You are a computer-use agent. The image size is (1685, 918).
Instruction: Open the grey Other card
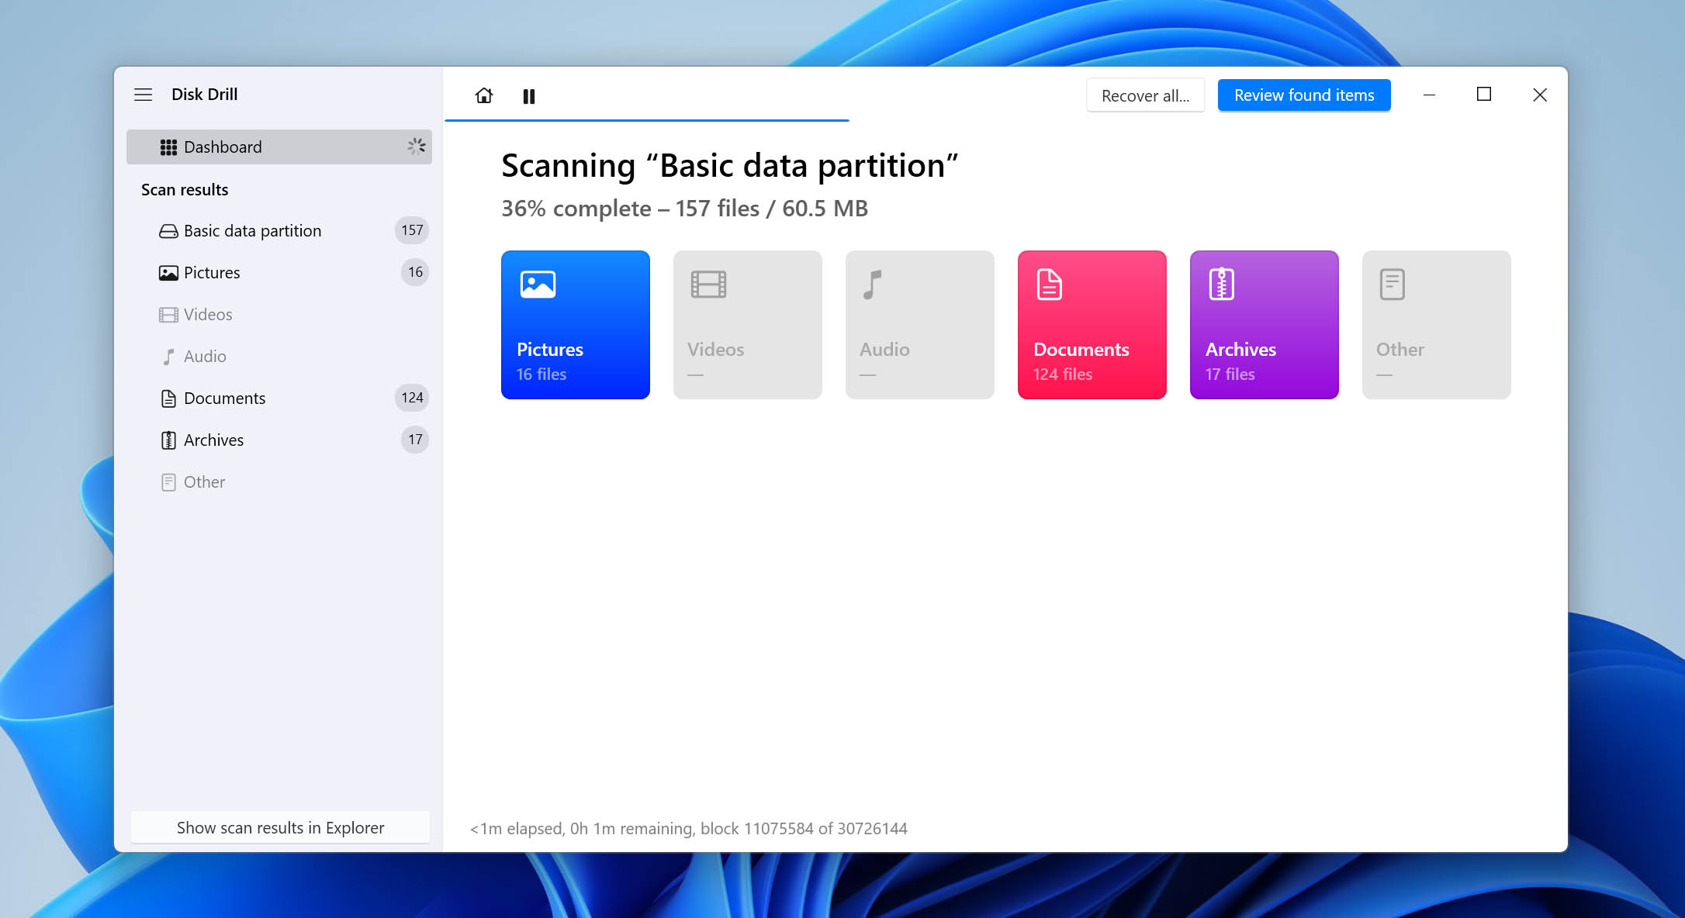tap(1437, 325)
